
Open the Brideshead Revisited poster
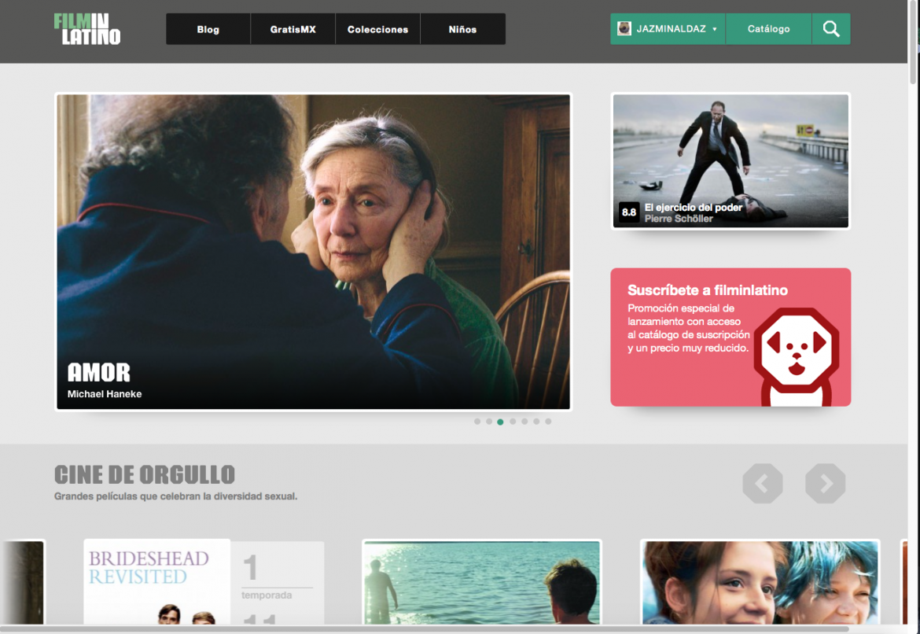coord(156,581)
